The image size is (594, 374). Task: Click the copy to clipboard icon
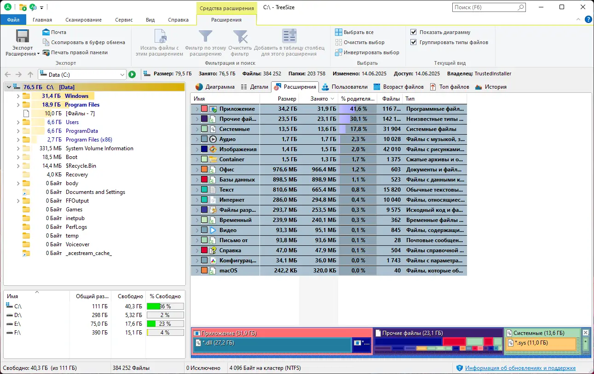(46, 42)
